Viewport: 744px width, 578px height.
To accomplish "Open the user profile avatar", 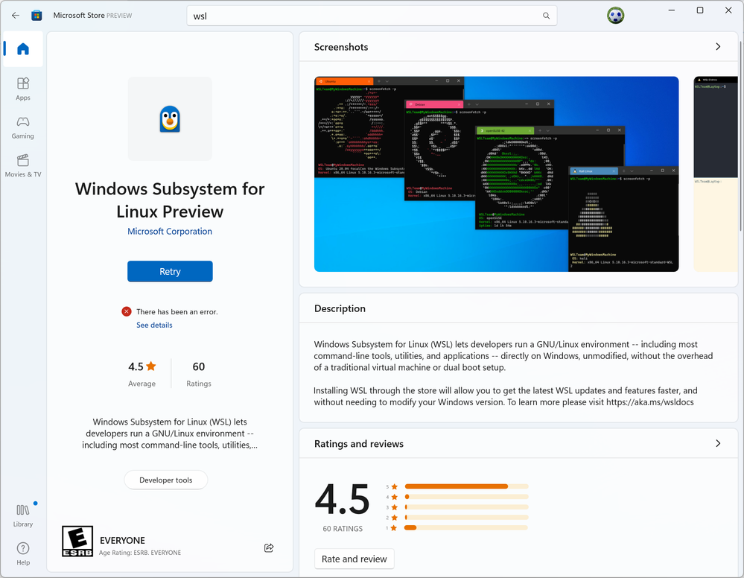I will tap(615, 16).
